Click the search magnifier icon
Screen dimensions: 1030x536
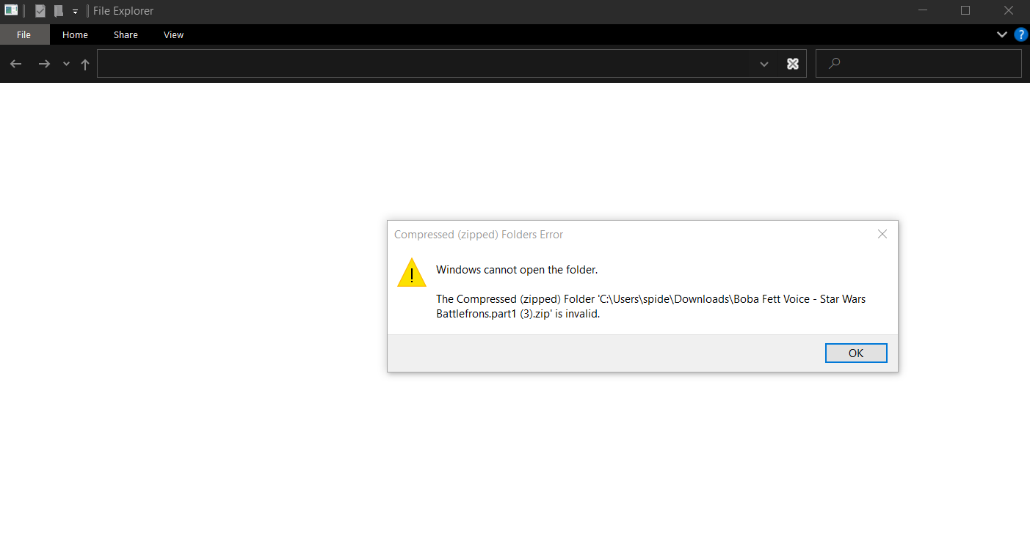834,64
